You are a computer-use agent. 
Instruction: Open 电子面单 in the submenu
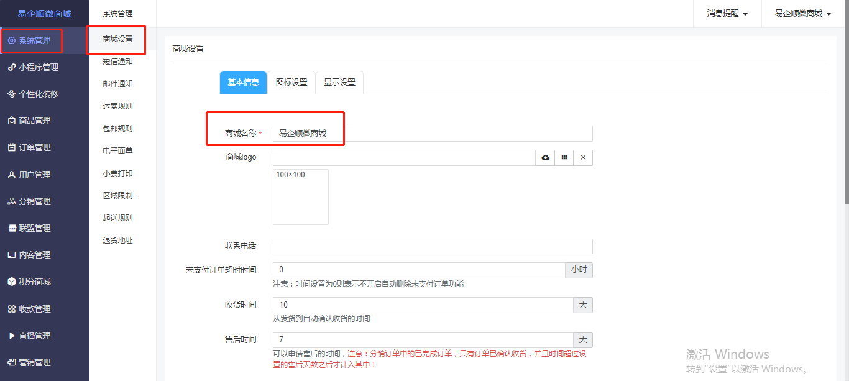pyautogui.click(x=118, y=151)
